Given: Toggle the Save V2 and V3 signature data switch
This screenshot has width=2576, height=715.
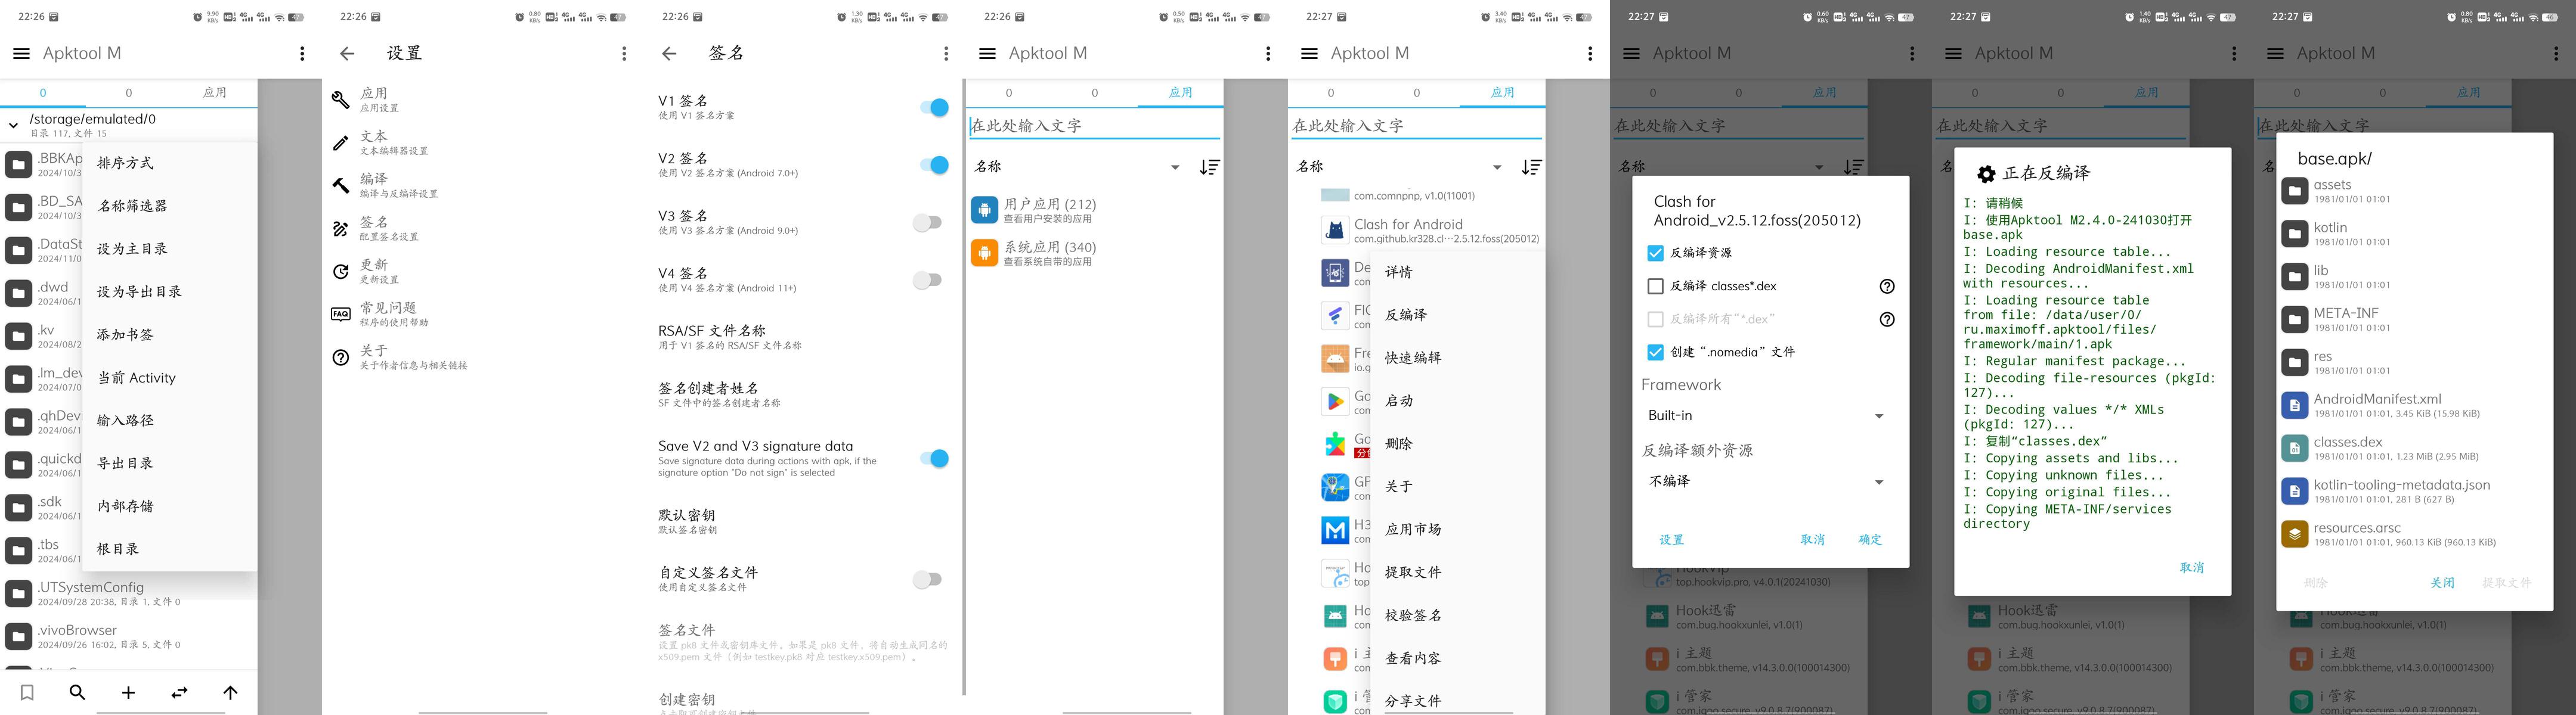Looking at the screenshot, I should point(933,458).
